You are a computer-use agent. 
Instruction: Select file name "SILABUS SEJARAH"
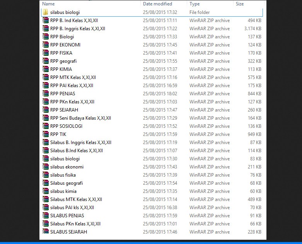pyautogui.click(x=68, y=232)
